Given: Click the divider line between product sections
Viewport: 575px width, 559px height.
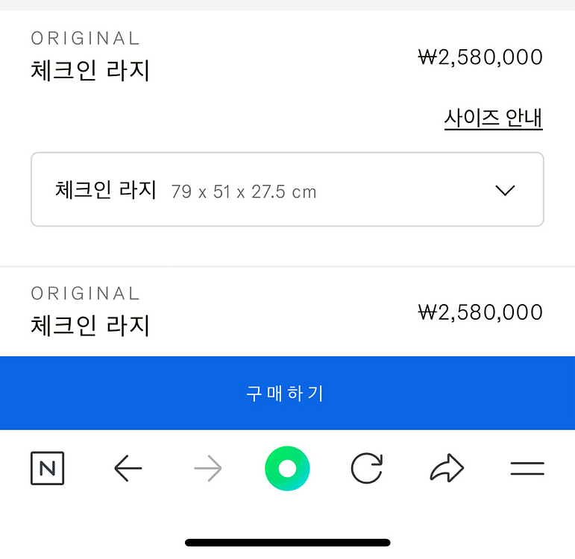Looking at the screenshot, I should click(287, 266).
